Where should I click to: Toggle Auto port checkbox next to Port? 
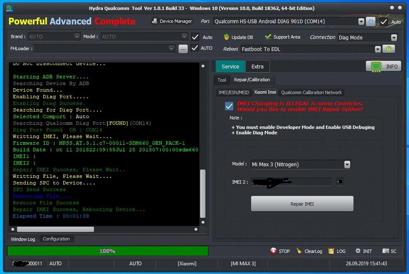pyautogui.click(x=384, y=22)
